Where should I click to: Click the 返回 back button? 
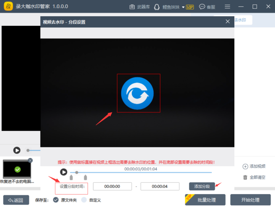click(x=16, y=200)
